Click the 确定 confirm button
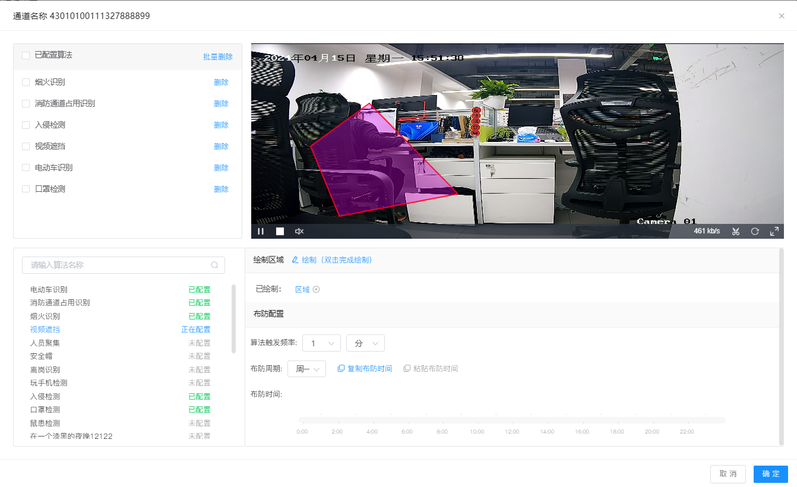 pyautogui.click(x=771, y=474)
